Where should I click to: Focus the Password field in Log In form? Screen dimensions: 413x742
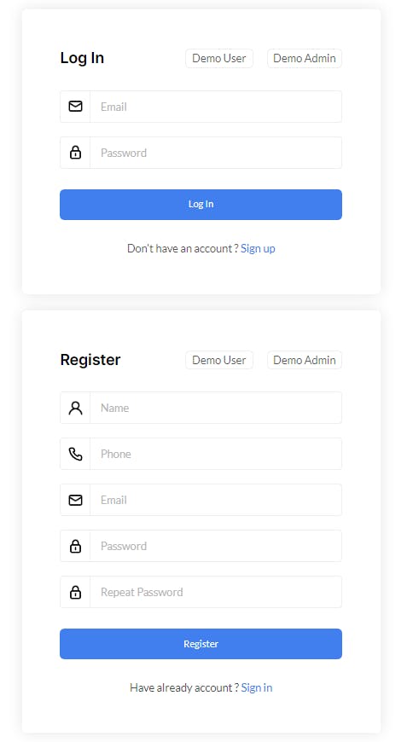coord(216,153)
